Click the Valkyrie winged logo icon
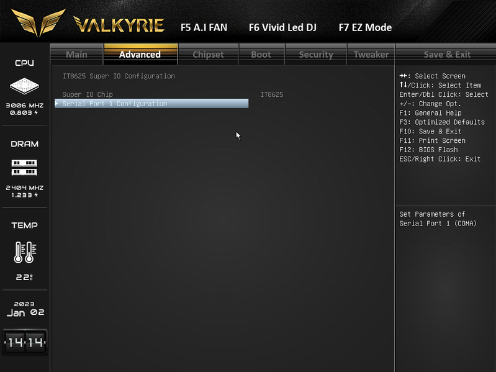 tap(38, 23)
